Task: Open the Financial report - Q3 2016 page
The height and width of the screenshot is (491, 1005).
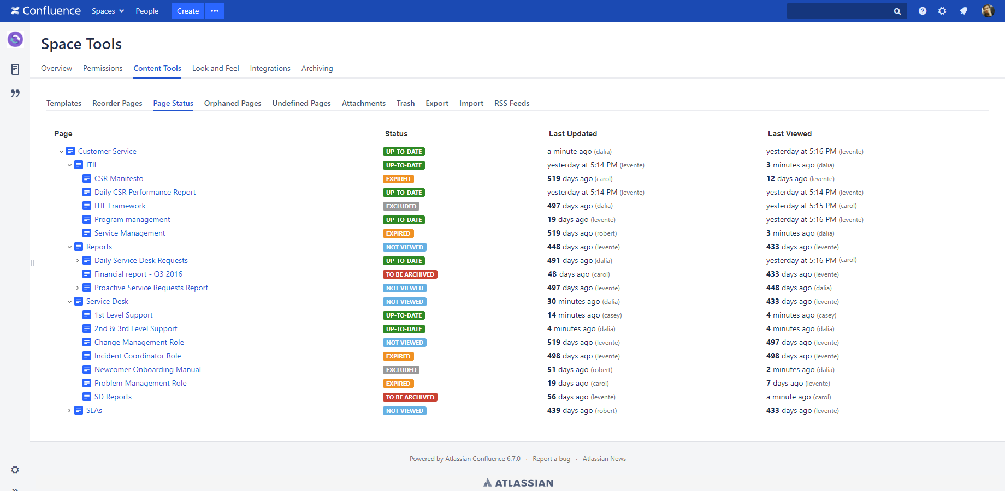Action: click(x=138, y=274)
